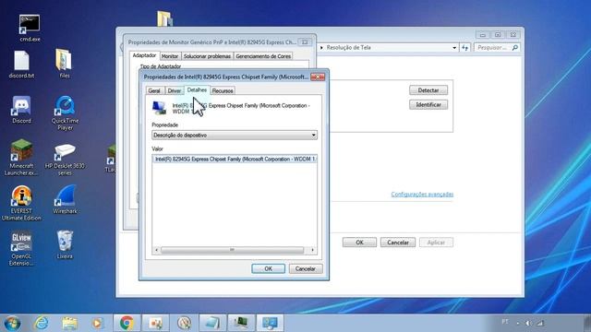This screenshot has height=332, width=591.
Task: Click OK in Intel properties dialog
Action: coord(268,268)
